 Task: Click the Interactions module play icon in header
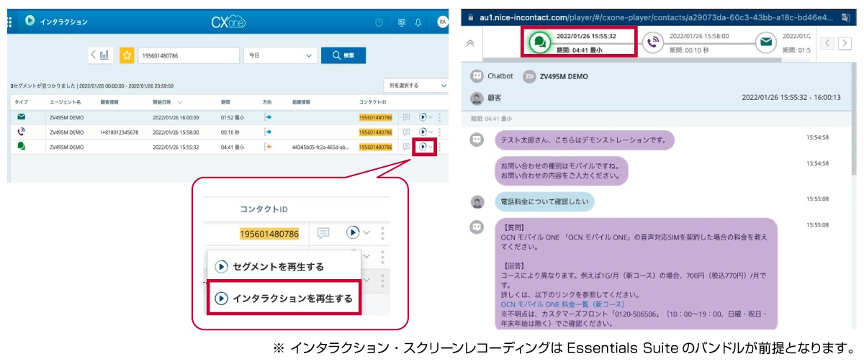30,21
